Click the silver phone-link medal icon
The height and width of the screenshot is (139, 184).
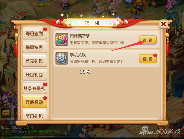coord(62,58)
